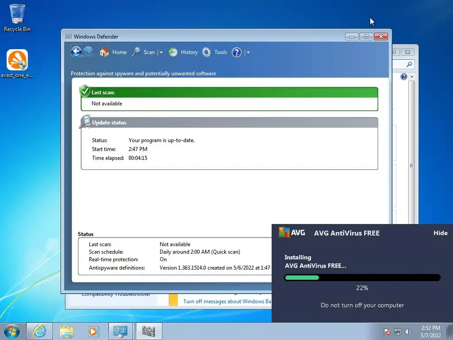Click the 'Daily around 2:00 AM (Quick scan)' text
The width and height of the screenshot is (453, 340).
200,252
